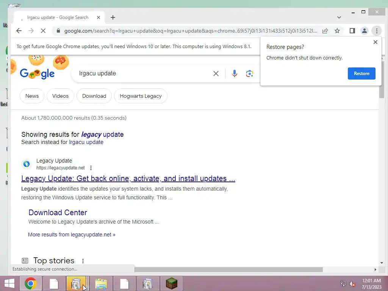Viewport: 388px width, 291px height.
Task: Select the Hogwarts Legacy filter chip
Action: (141, 96)
